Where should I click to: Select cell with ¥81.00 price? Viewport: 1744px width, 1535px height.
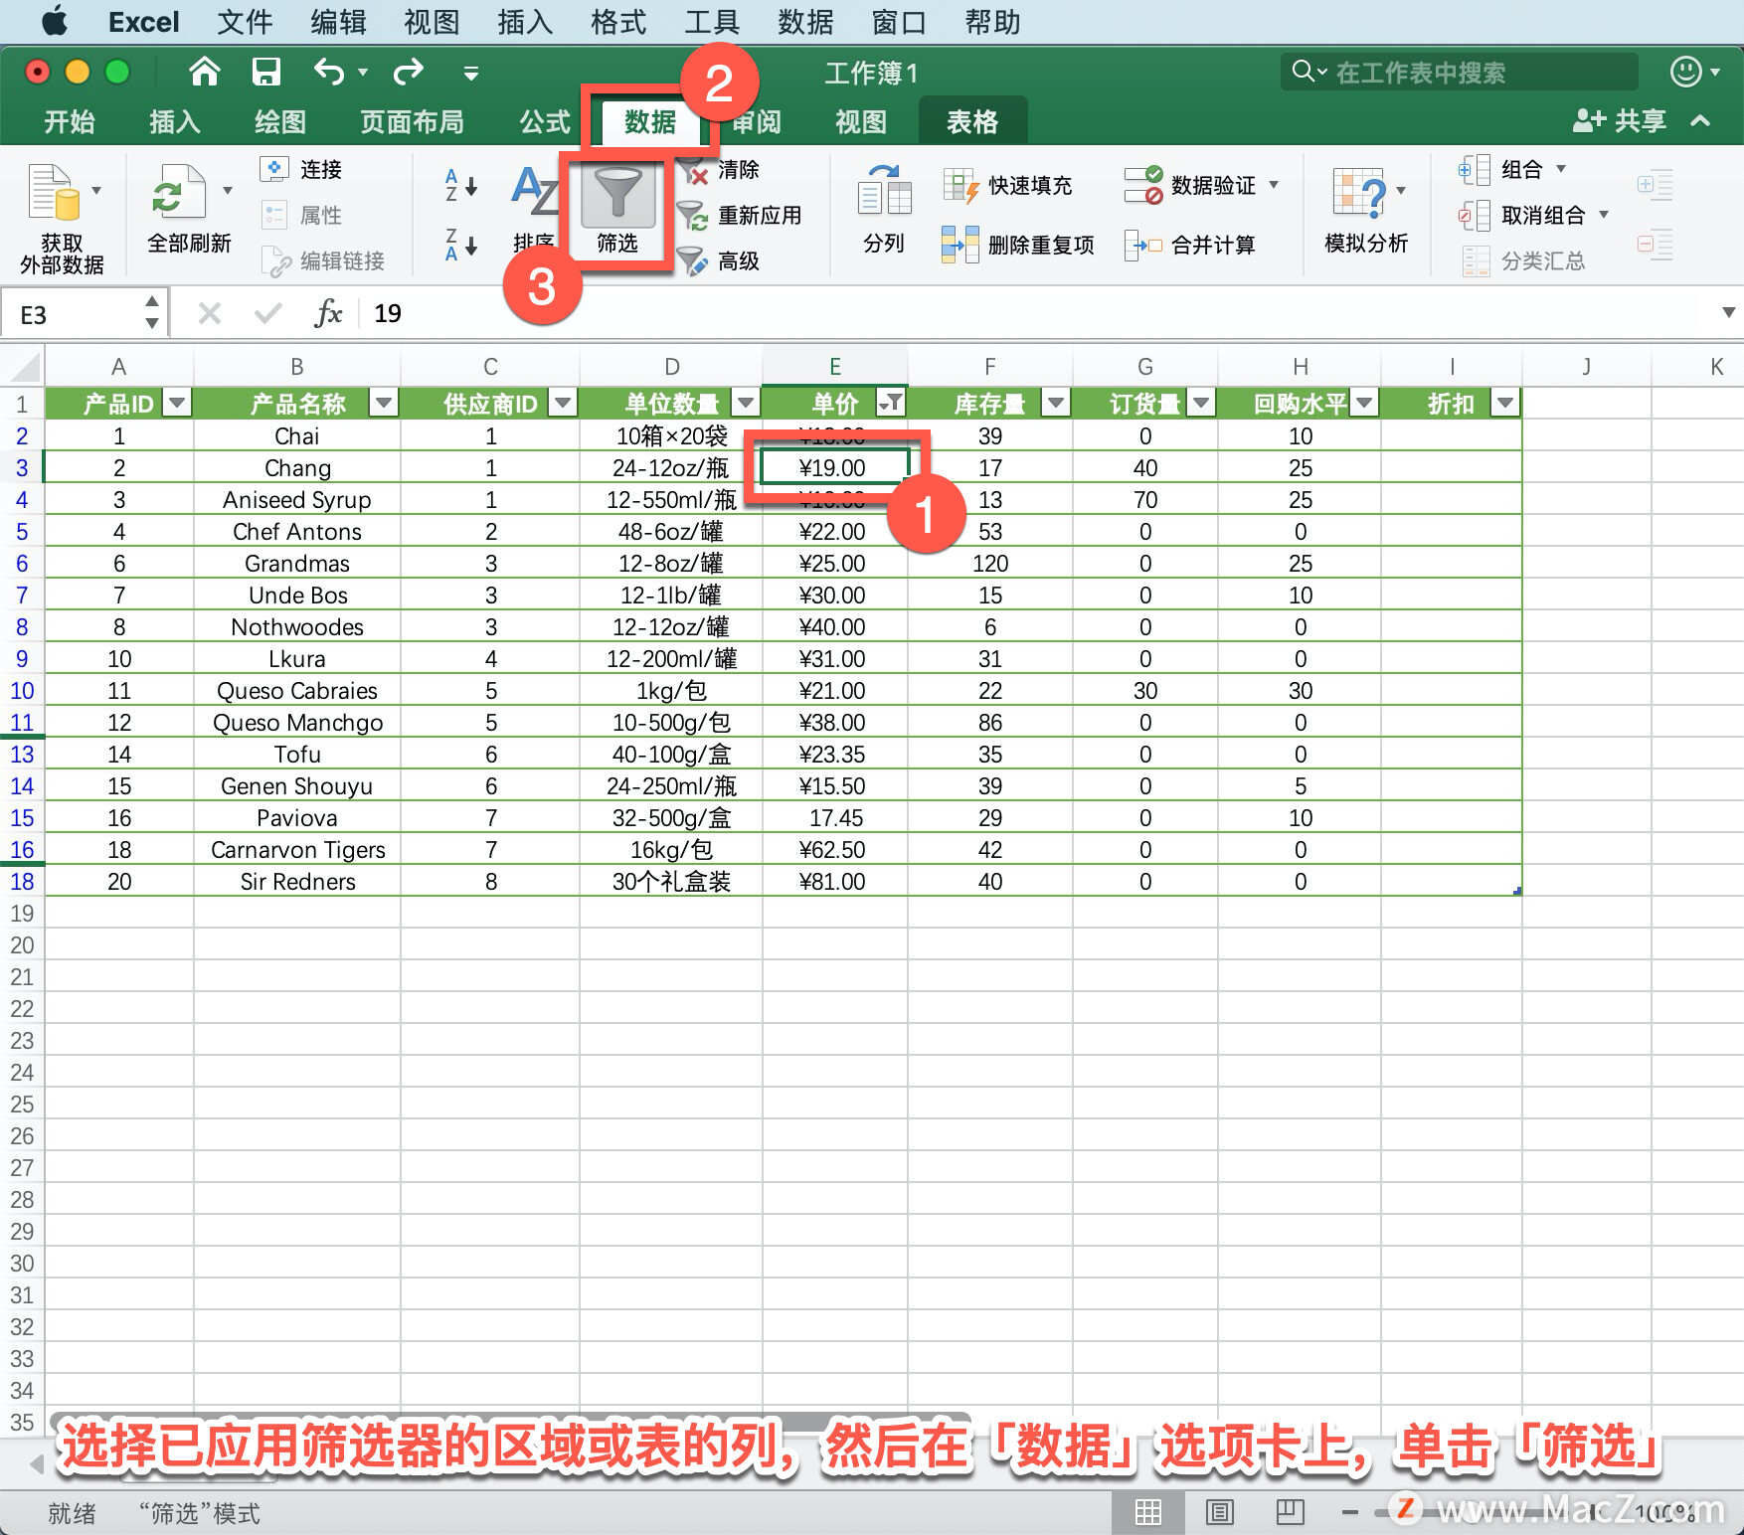pos(834,882)
